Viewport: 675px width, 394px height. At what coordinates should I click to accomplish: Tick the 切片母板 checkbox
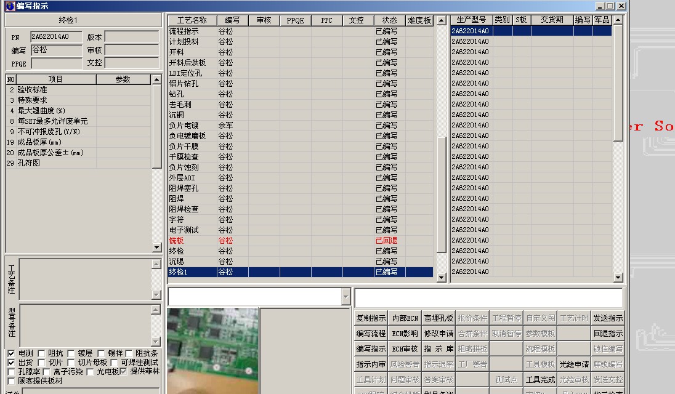point(71,363)
